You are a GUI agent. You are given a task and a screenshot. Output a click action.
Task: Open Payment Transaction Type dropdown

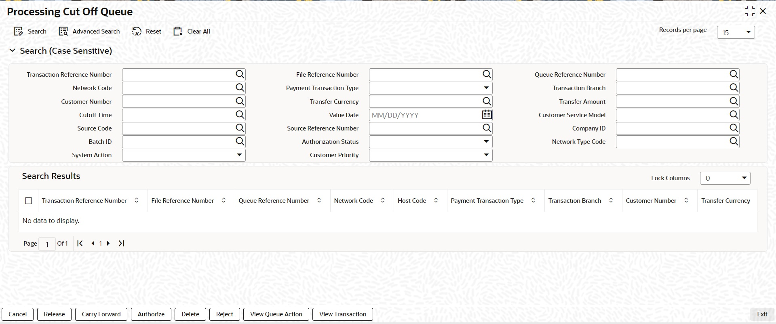coord(486,88)
